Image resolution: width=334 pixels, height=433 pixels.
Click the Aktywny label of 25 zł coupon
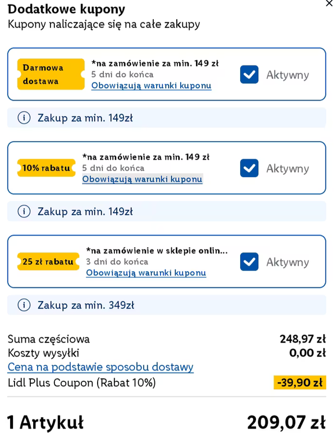[x=287, y=262]
